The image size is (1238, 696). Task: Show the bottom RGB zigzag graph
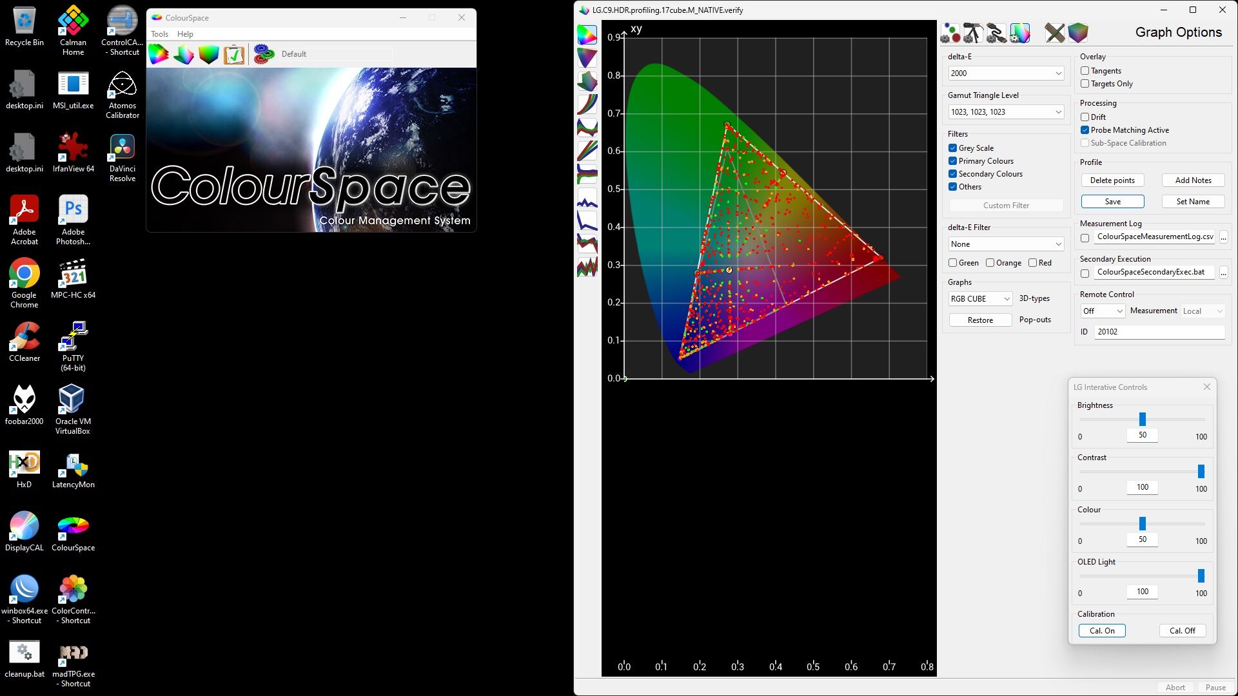[x=587, y=267]
